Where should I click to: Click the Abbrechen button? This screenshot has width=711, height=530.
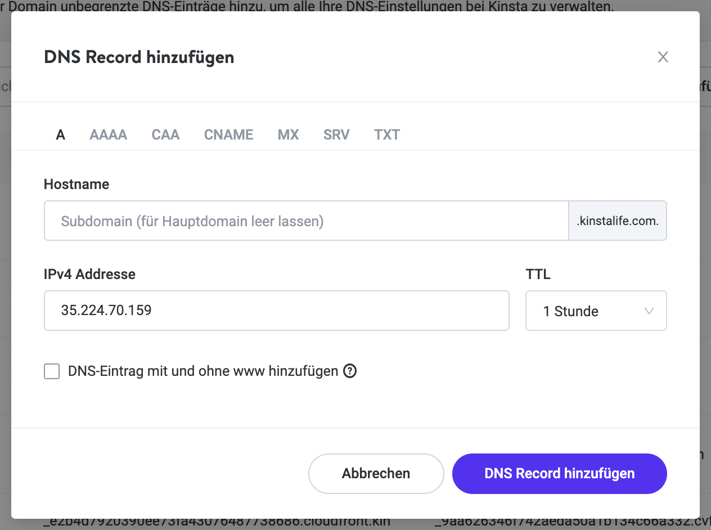tap(376, 473)
